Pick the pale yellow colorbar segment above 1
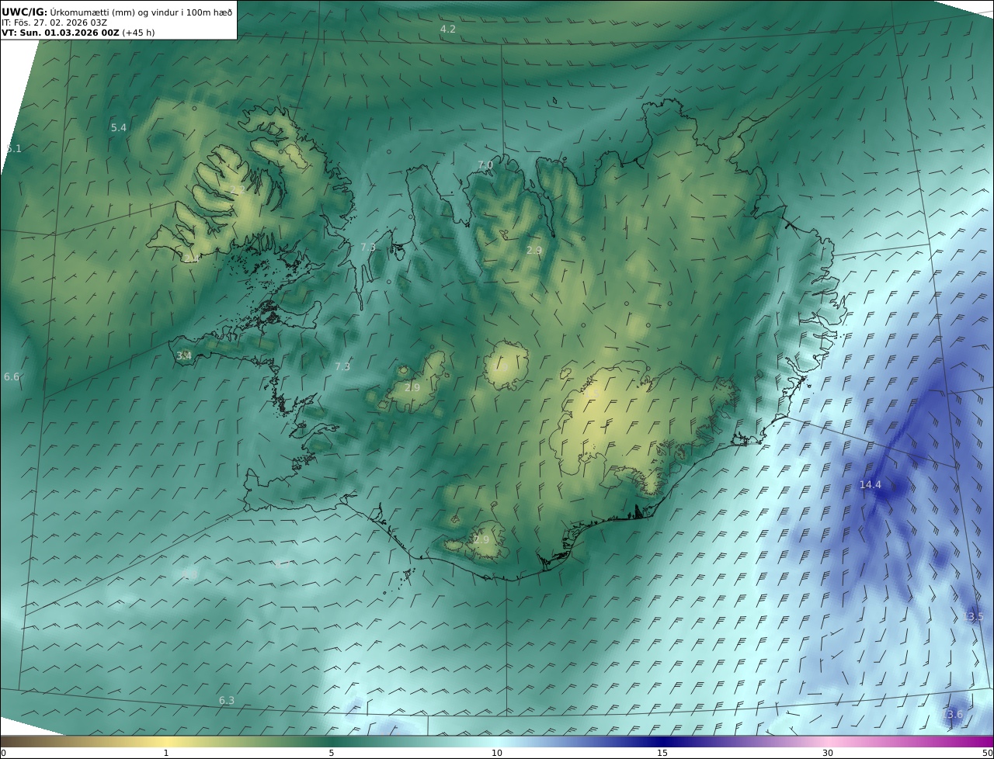The width and height of the screenshot is (994, 759). 166,741
